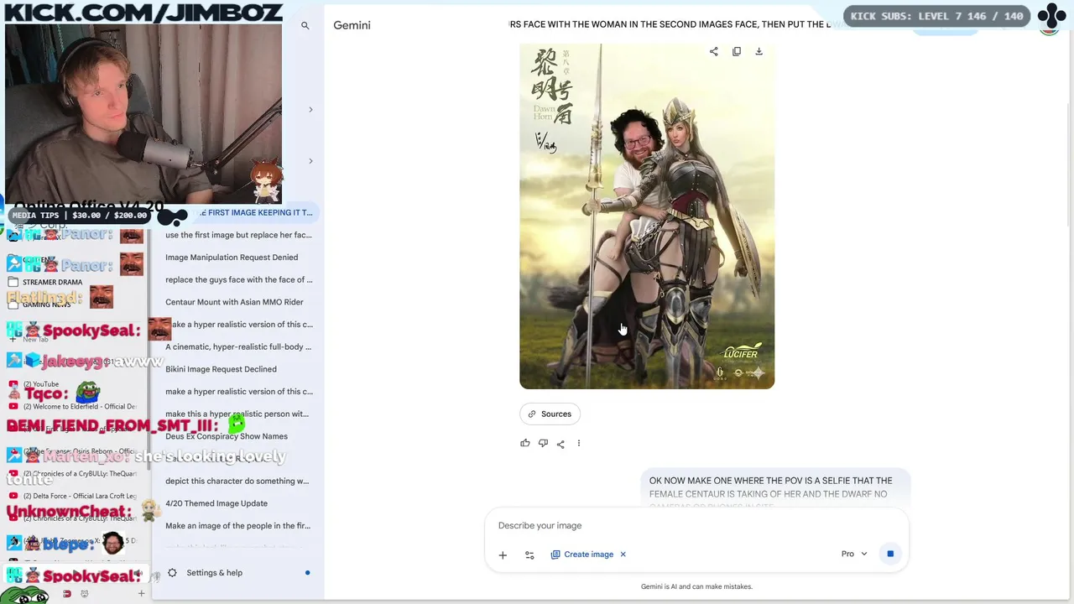Open more options for the response

tap(578, 443)
